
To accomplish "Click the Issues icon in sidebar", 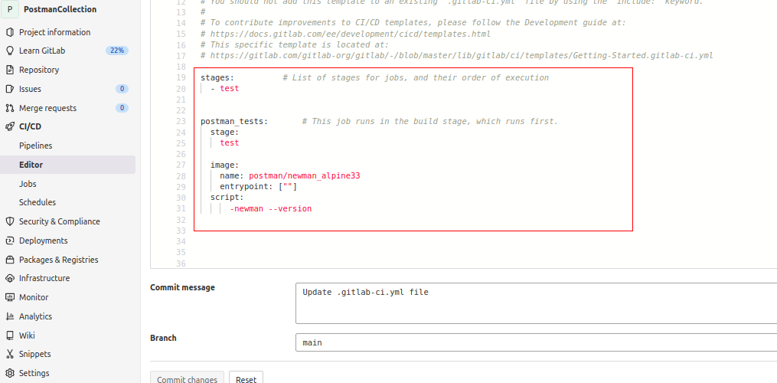I will coord(9,89).
